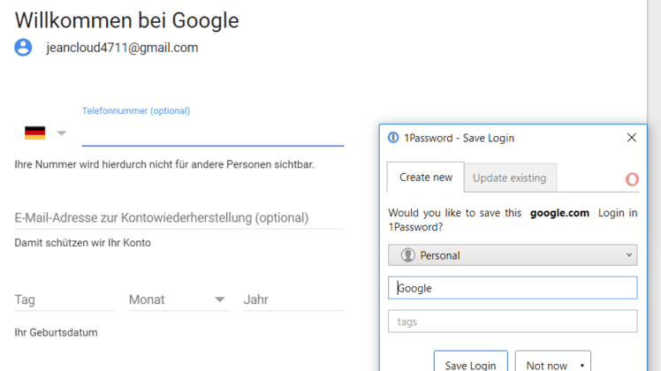Click the blue account avatar icon
Screen dimensions: 661x371
coord(23,47)
